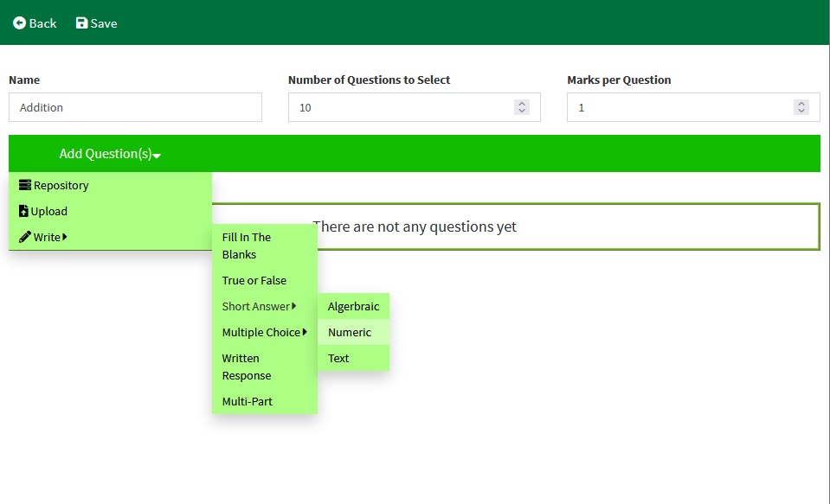Click the Repository stack icon
This screenshot has height=504, width=830.
24,185
